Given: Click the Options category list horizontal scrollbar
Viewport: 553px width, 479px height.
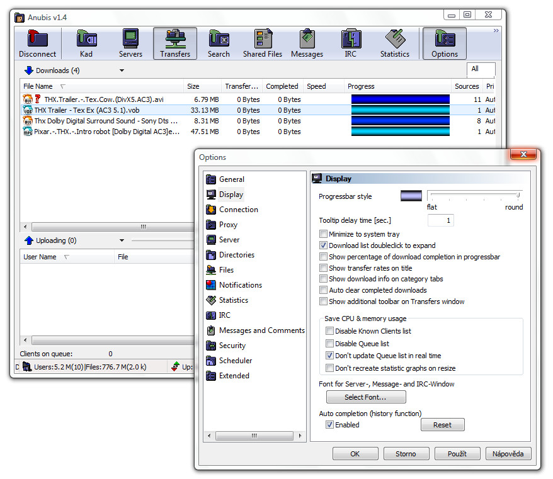Looking at the screenshot, I should pos(254,436).
